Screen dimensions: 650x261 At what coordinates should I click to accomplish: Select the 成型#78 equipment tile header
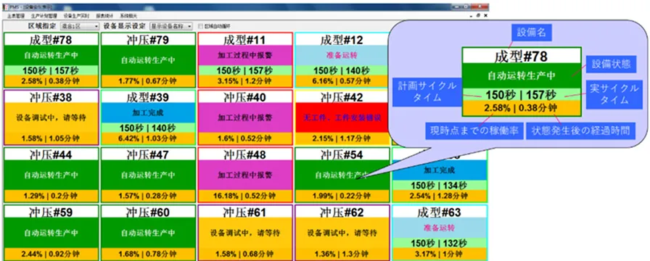coord(51,40)
